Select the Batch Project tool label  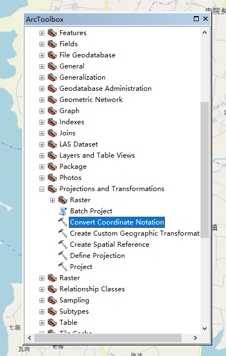click(x=91, y=211)
